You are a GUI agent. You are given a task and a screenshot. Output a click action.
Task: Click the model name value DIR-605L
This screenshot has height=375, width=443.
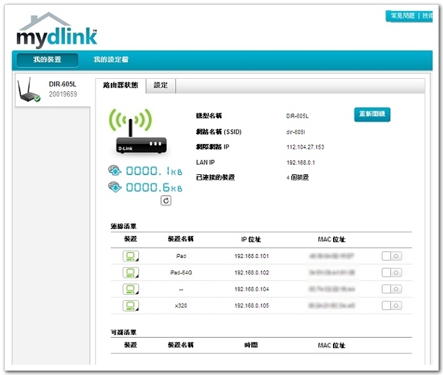click(x=298, y=116)
